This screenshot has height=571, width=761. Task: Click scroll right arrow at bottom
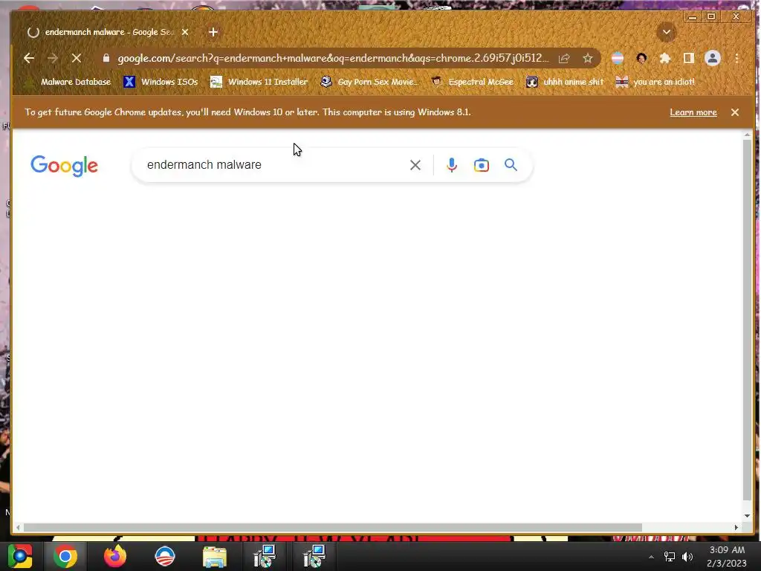click(736, 527)
